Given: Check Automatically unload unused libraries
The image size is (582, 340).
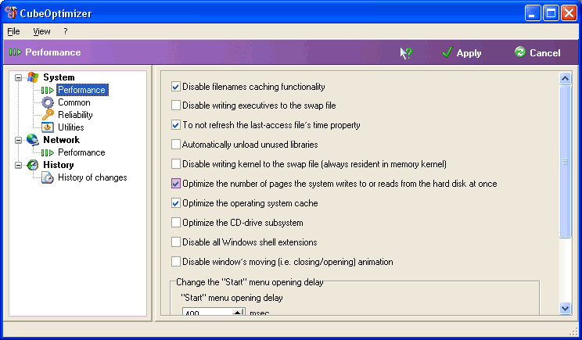Looking at the screenshot, I should click(x=176, y=145).
